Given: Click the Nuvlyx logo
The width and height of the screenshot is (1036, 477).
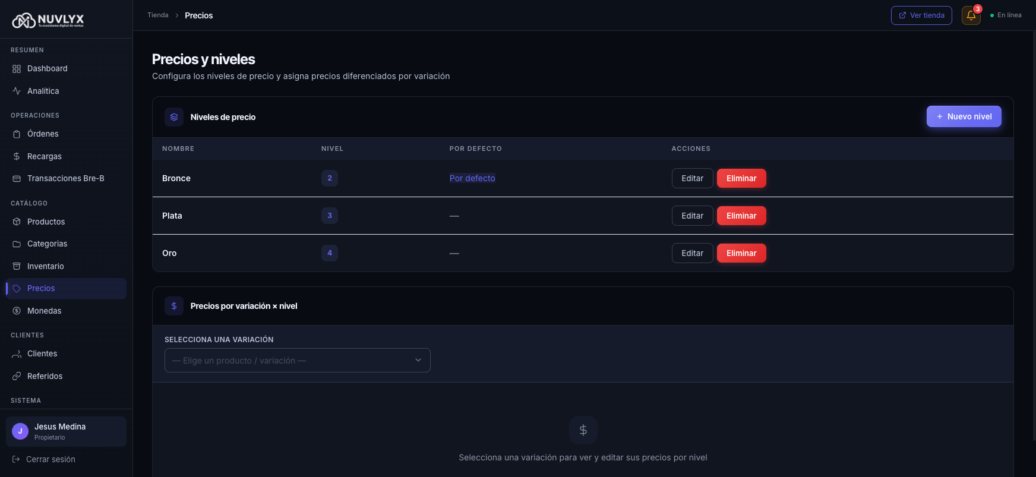Looking at the screenshot, I should (x=48, y=21).
